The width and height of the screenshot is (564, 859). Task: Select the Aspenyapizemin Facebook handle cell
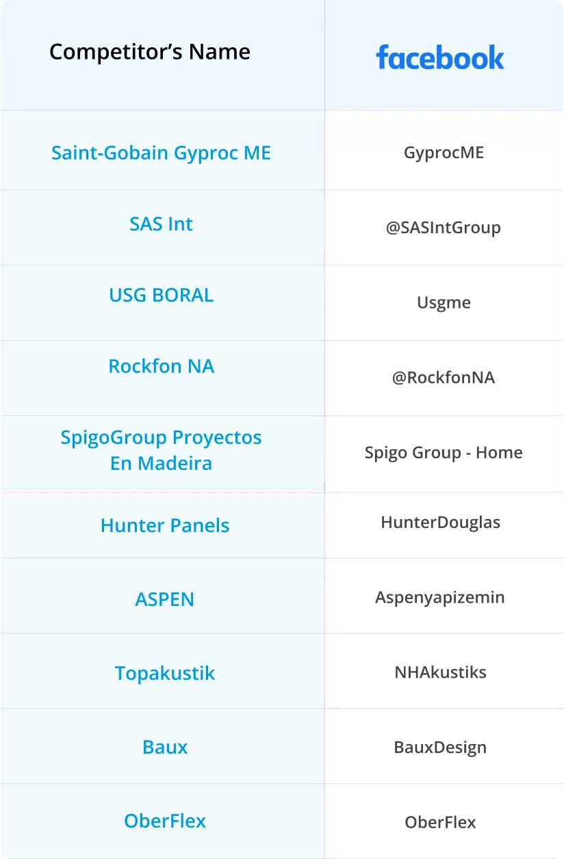click(440, 597)
